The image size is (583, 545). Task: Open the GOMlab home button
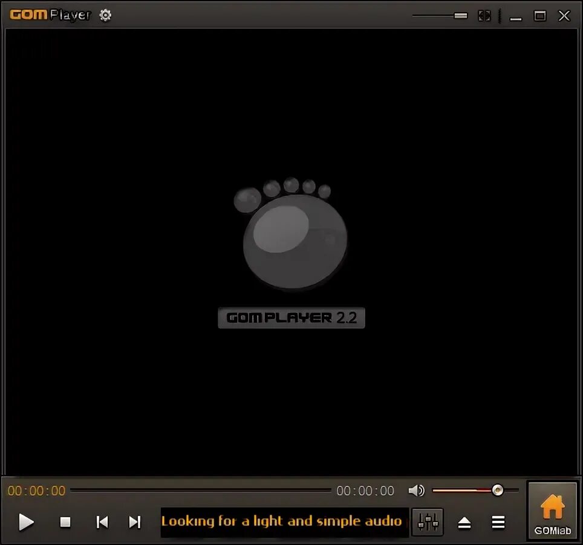tap(553, 511)
